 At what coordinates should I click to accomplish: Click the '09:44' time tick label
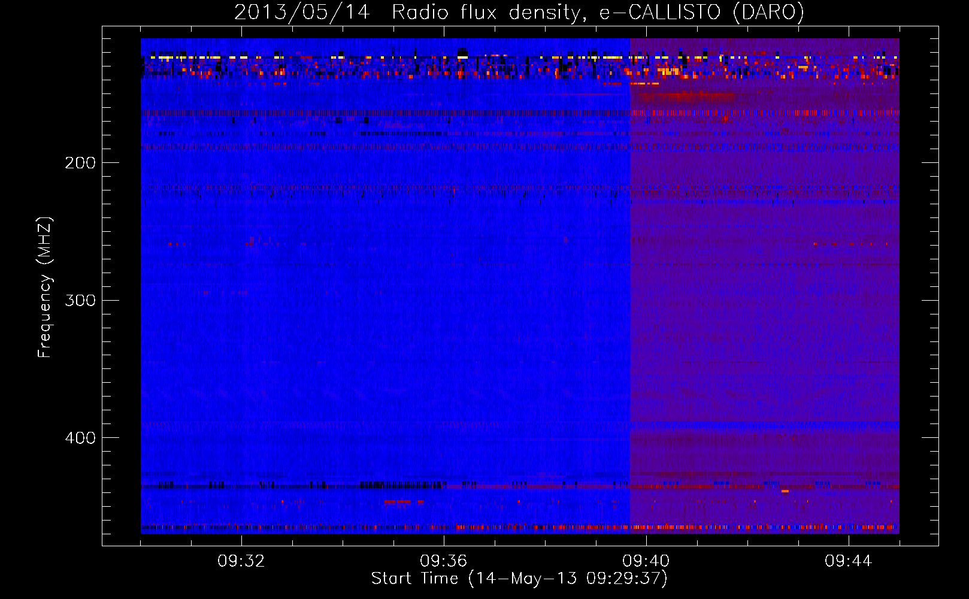click(x=849, y=561)
